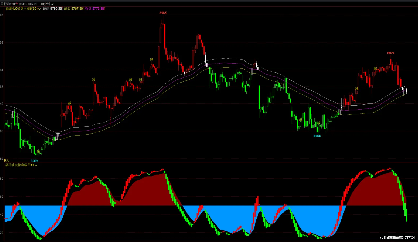Click the red M badge after 菜籽油2505

tap(17, 3)
